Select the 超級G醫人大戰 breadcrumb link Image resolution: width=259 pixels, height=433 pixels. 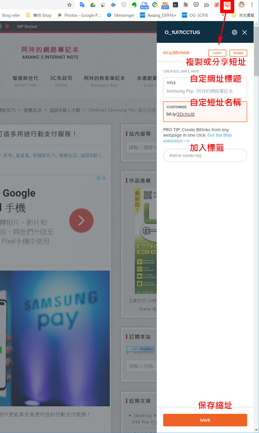65,110
